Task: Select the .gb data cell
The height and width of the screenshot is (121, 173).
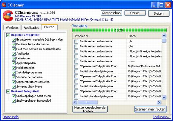Action: [144, 41]
